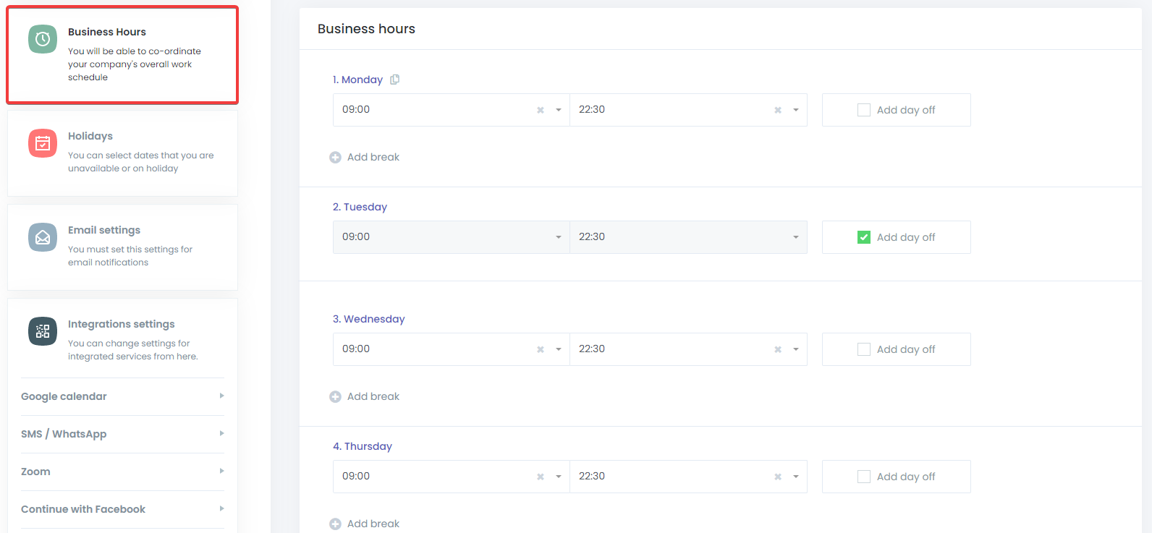Open Thursday start time dropdown arrow
The image size is (1152, 533).
point(559,477)
